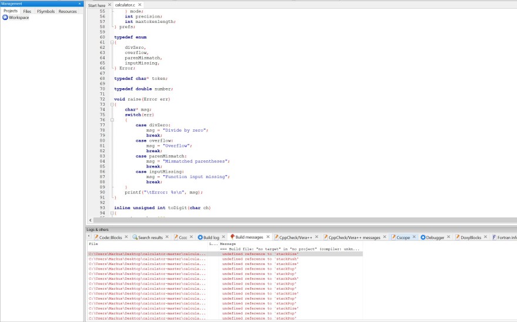Select the first undefined reference to 'stackSize' error

pos(260,254)
